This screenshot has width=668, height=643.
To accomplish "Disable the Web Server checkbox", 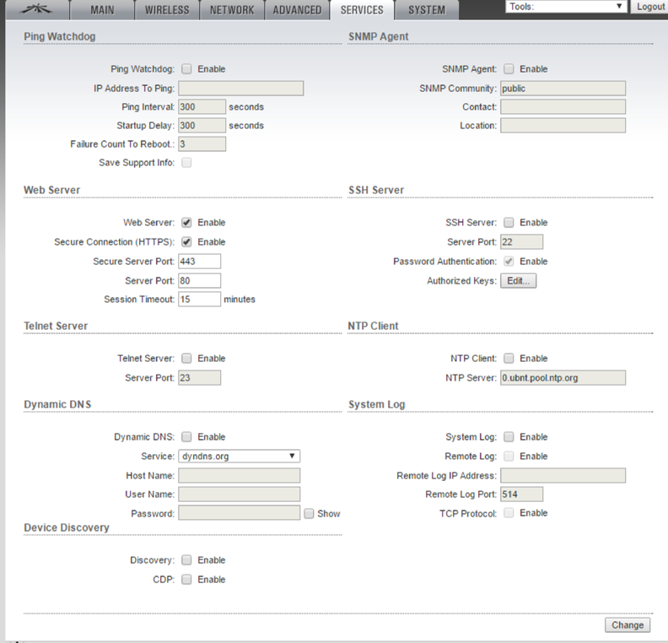I will pyautogui.click(x=186, y=223).
